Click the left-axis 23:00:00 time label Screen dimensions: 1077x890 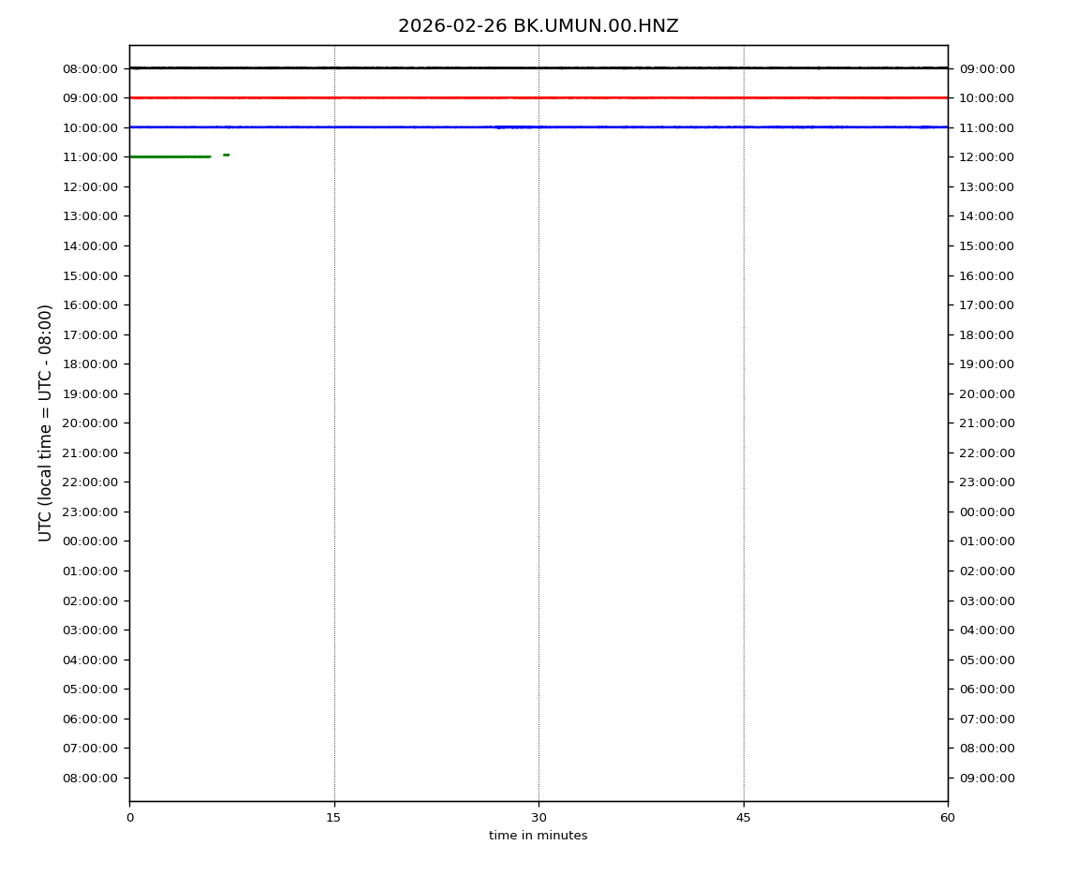pyautogui.click(x=90, y=512)
